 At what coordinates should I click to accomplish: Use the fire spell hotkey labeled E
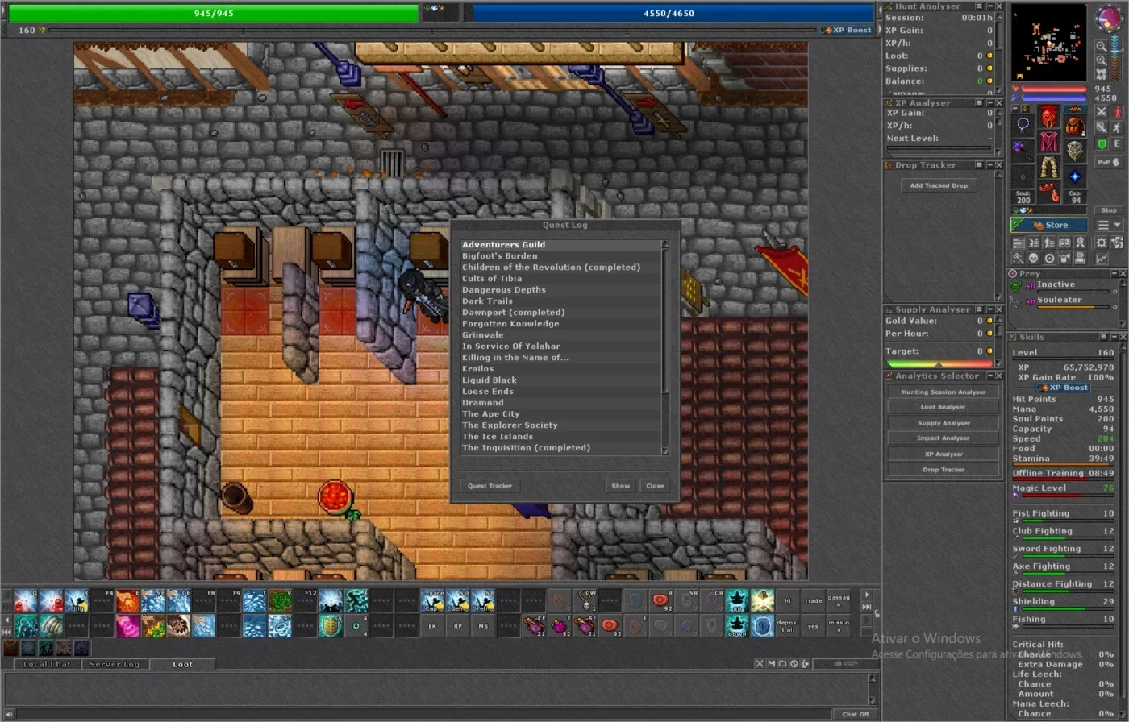127,600
